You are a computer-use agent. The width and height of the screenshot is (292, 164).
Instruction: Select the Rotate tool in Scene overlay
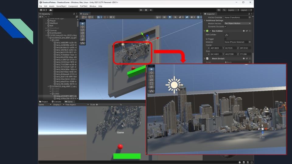click(83, 30)
